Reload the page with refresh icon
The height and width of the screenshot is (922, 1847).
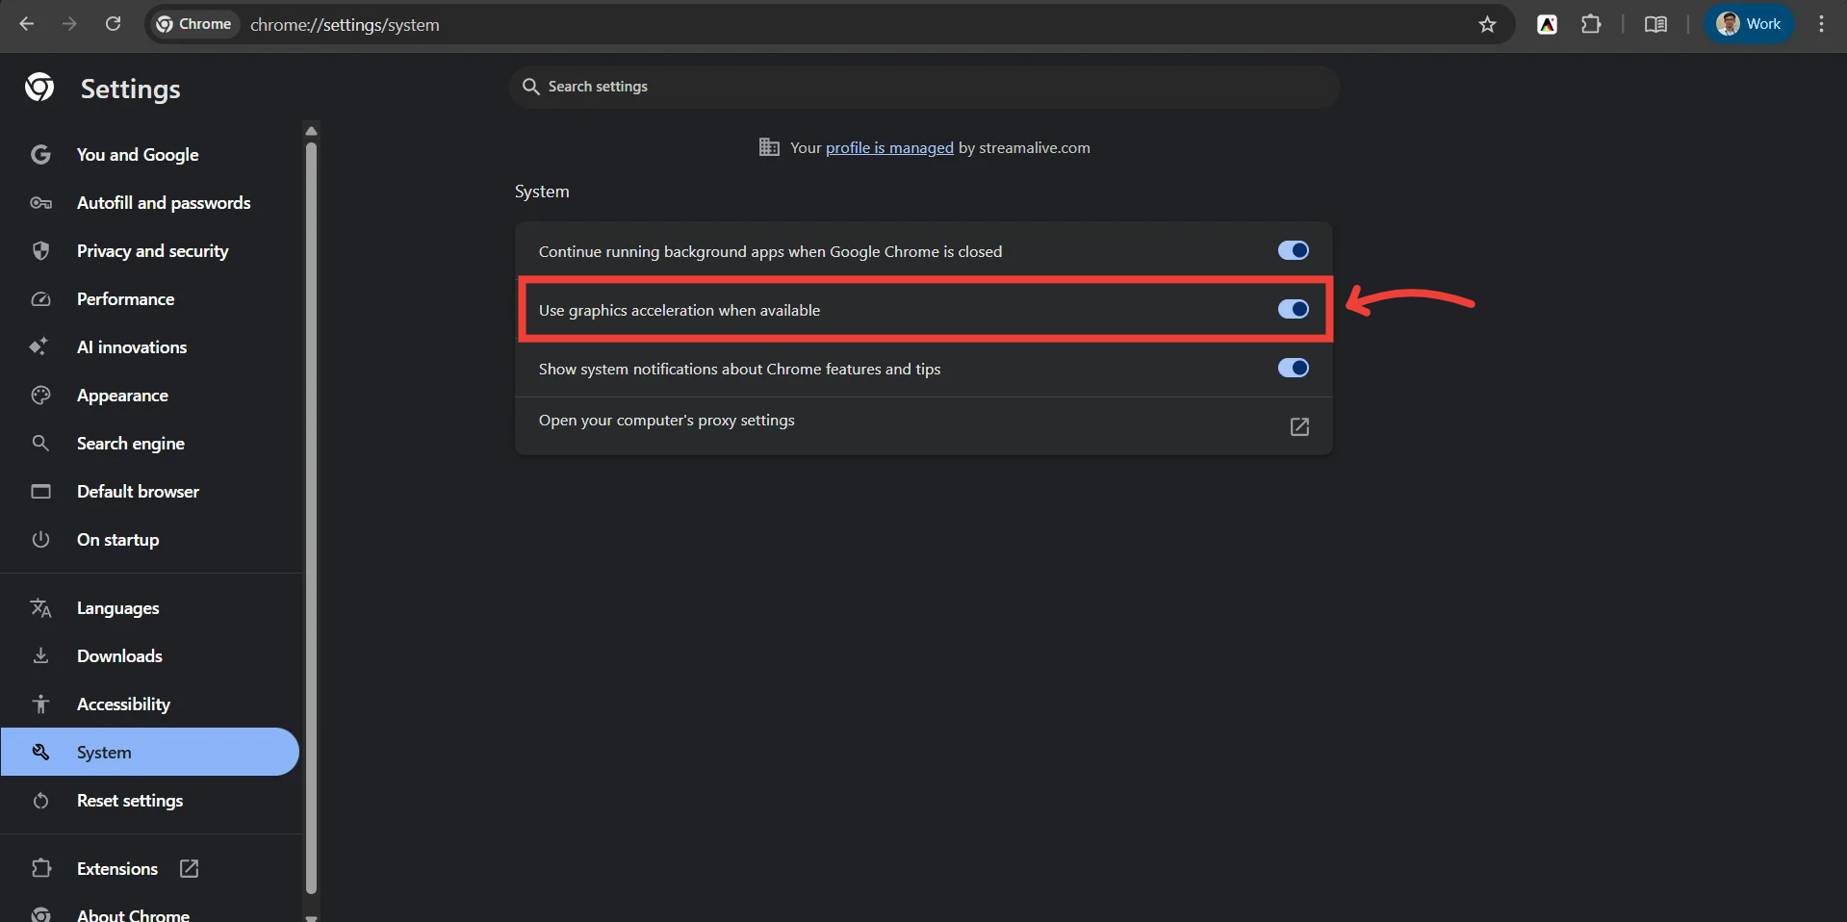[x=113, y=24]
